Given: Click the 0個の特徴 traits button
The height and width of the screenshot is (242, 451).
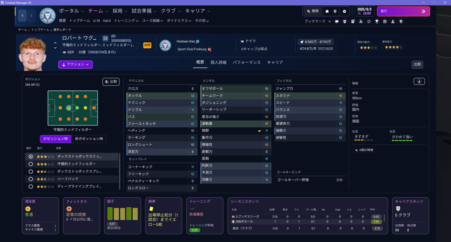Looking at the screenshot, I should (365, 150).
